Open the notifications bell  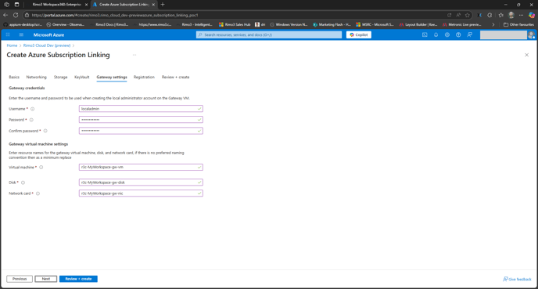coord(436,34)
